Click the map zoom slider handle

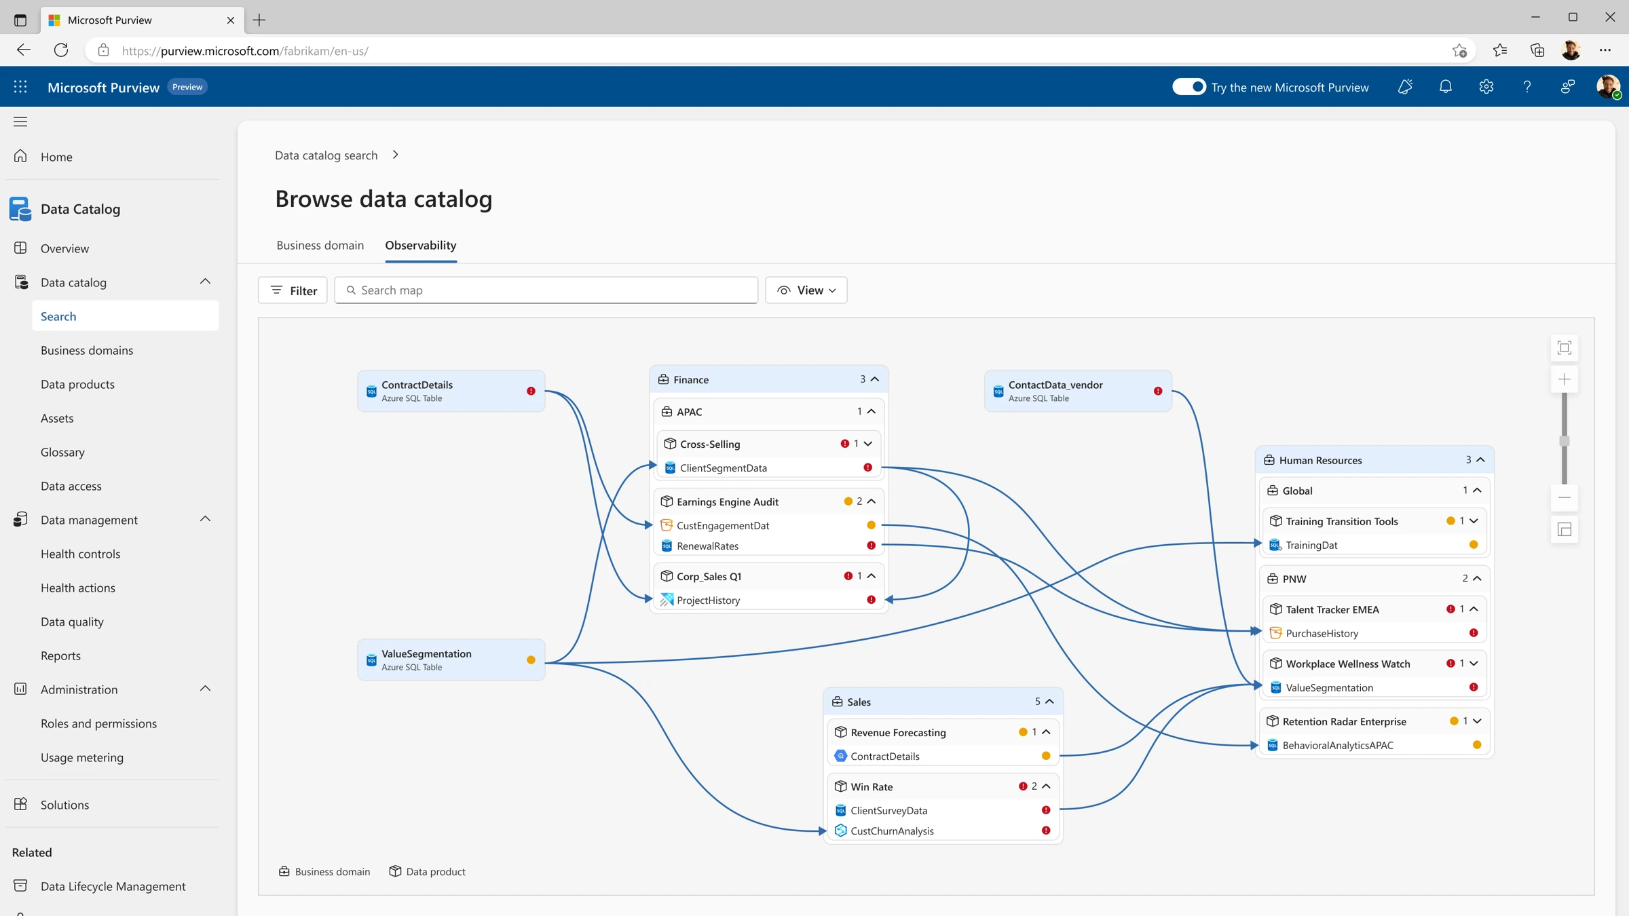tap(1565, 441)
